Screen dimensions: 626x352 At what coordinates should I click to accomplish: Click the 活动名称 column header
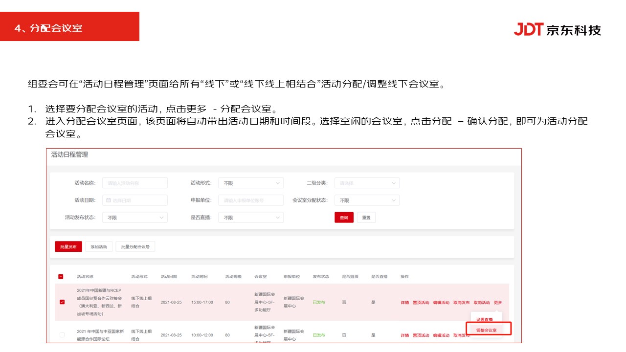click(x=85, y=277)
